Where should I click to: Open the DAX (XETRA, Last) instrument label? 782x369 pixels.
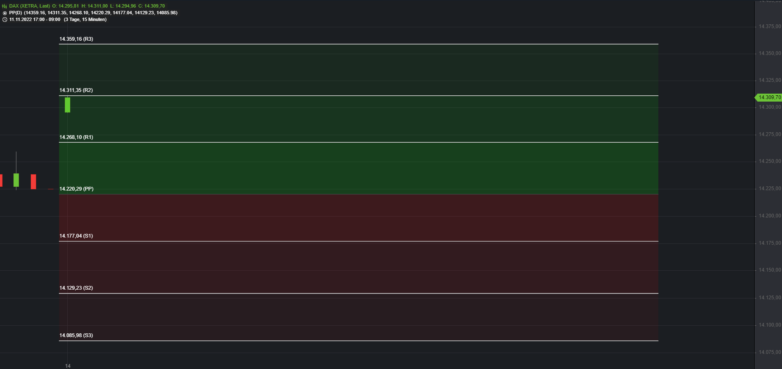(29, 6)
